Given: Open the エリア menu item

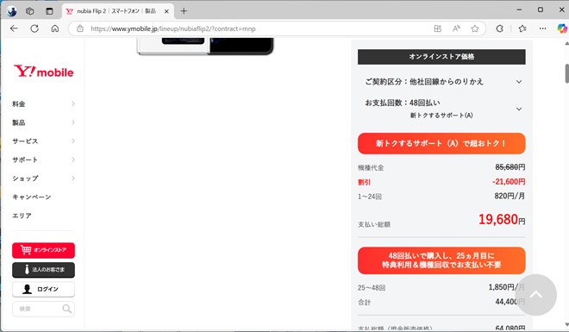Looking at the screenshot, I should coord(22,216).
